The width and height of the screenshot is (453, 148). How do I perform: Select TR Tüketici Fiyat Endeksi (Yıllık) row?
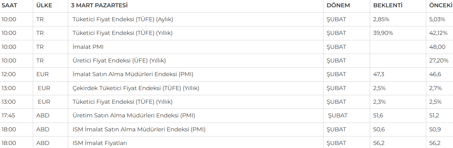pyautogui.click(x=226, y=33)
